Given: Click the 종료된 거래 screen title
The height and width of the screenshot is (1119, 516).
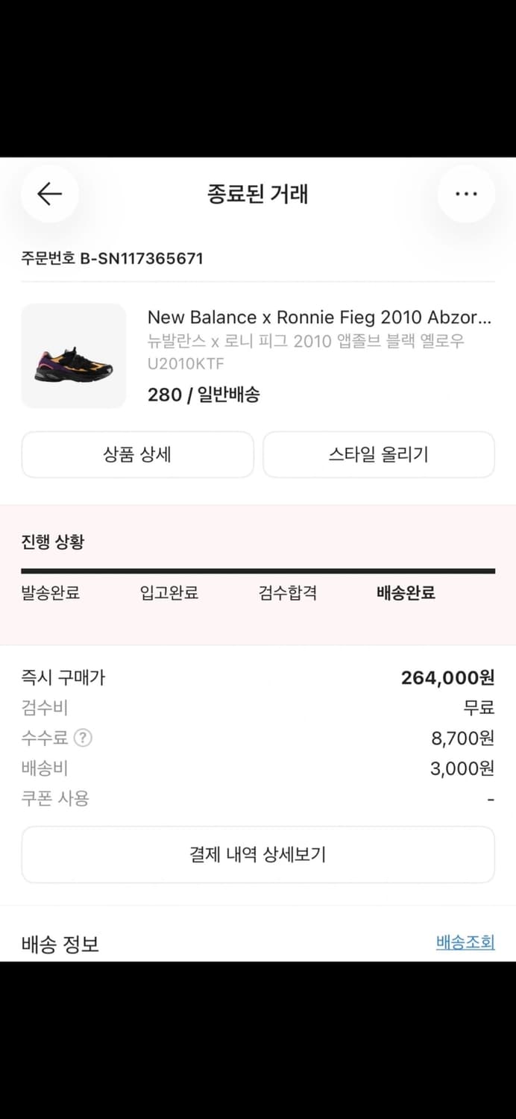Looking at the screenshot, I should 258,194.
